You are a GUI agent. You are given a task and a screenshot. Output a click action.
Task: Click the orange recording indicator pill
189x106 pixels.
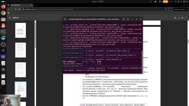pyautogui.click(x=165, y=1)
